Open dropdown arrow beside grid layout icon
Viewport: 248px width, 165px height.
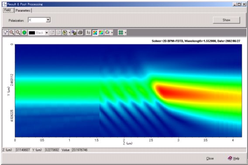coord(125,33)
